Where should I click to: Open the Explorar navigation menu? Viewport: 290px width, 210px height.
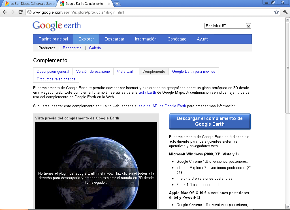pyautogui.click(x=86, y=39)
